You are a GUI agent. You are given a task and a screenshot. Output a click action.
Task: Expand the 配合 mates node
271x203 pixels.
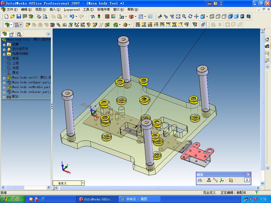[x=4, y=97]
